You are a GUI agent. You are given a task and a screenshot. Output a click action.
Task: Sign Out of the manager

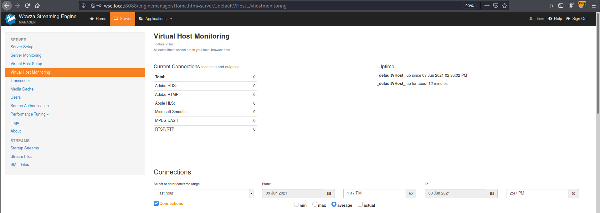tap(577, 19)
